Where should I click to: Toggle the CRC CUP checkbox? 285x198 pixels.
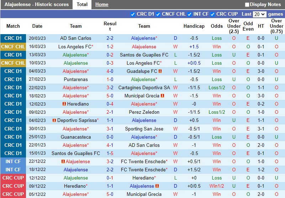click(x=212, y=14)
